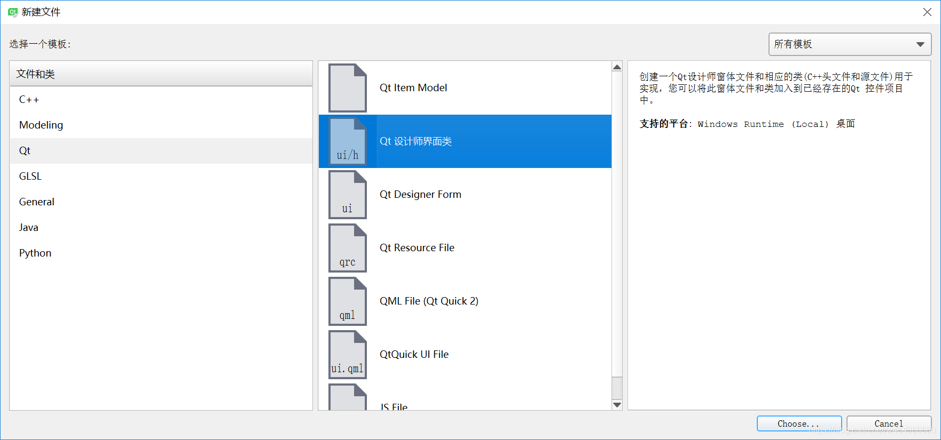The width and height of the screenshot is (941, 440).
Task: Click the qml file icon
Action: point(348,301)
